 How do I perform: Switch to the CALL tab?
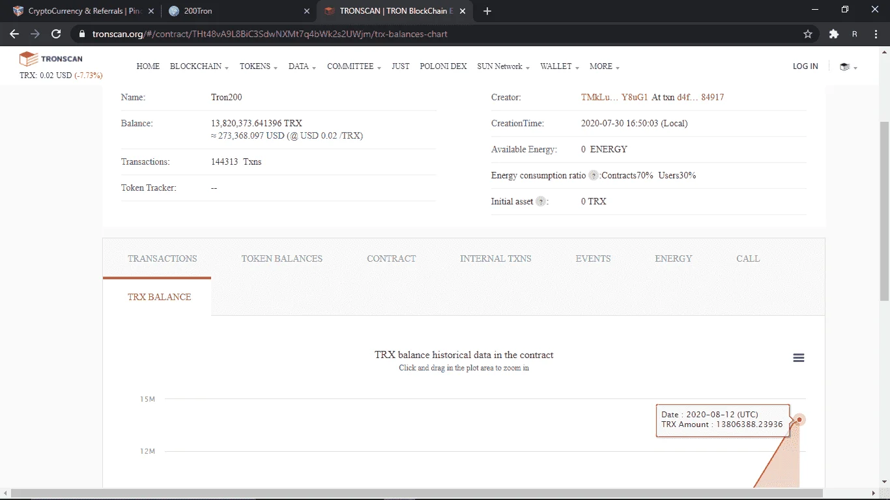(748, 258)
